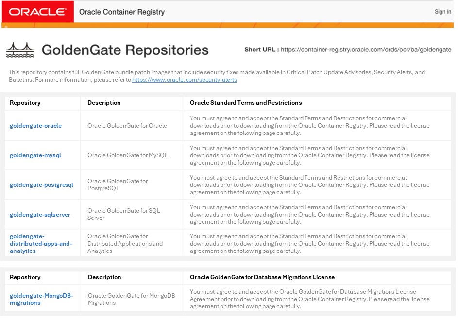
Task: Click the Sign In link
Action: pos(442,12)
